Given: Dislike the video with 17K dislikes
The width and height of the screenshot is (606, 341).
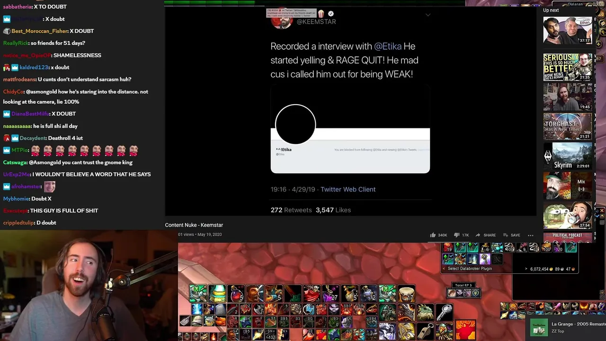Looking at the screenshot, I should pyautogui.click(x=461, y=235).
